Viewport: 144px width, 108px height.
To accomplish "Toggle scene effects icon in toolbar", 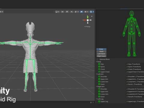I will click(76, 12).
